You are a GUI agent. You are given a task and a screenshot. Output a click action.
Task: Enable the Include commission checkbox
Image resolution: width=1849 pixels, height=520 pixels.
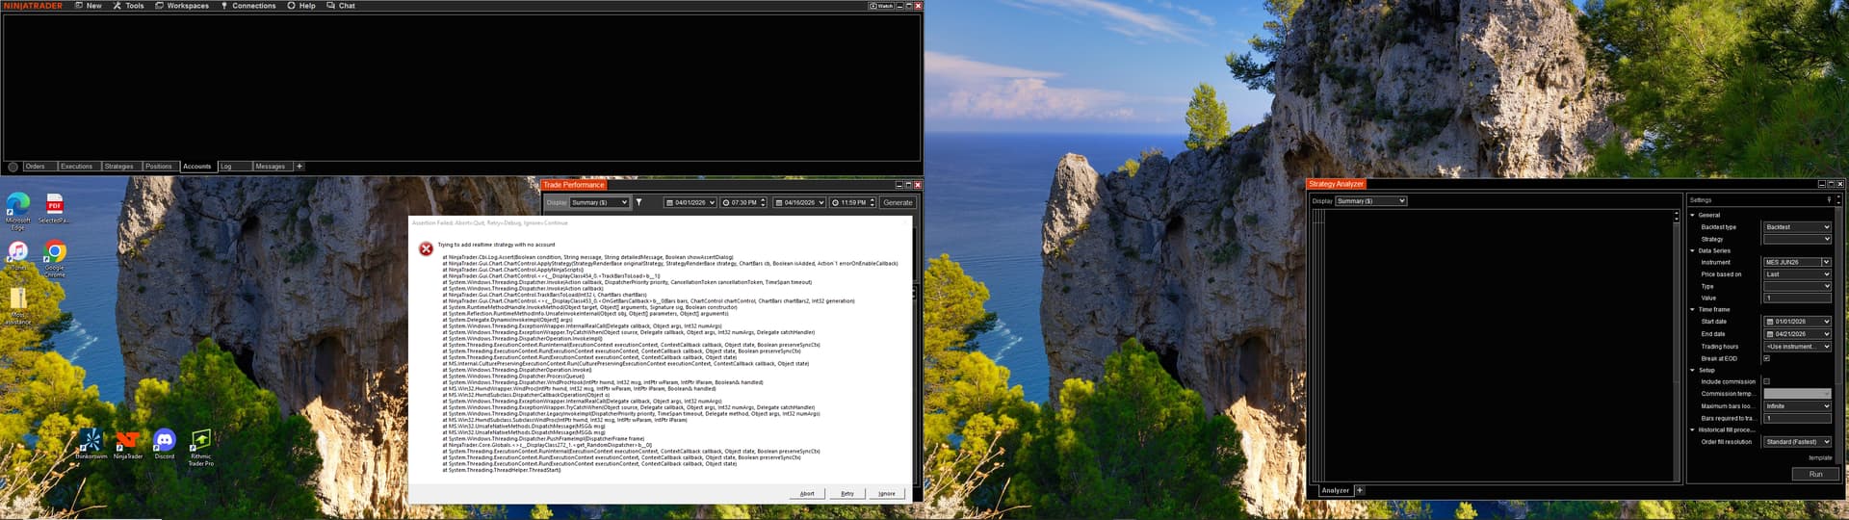(1766, 381)
